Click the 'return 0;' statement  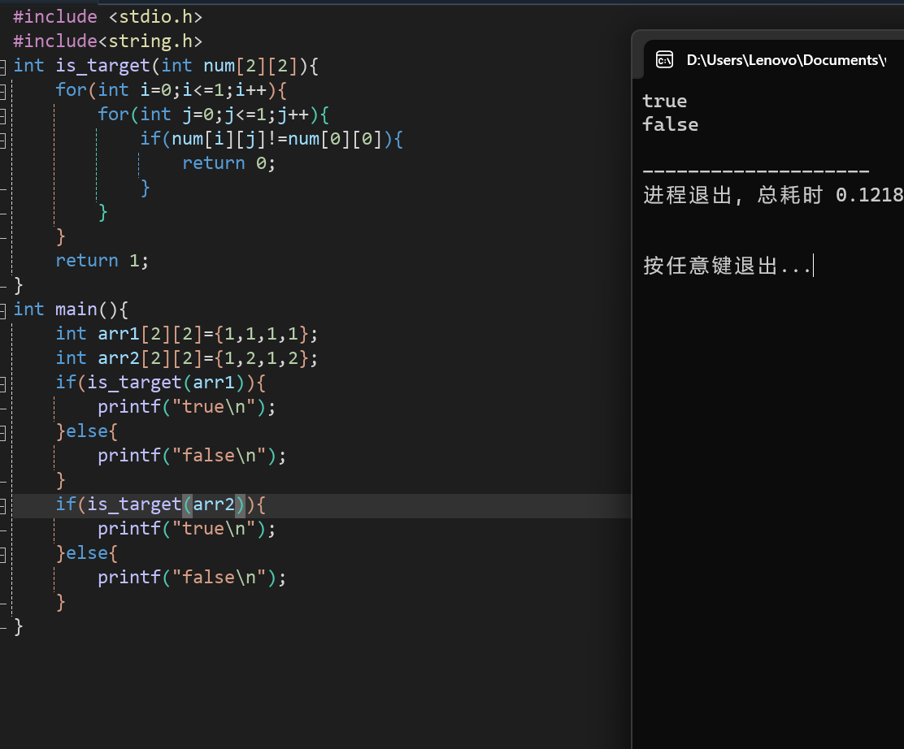tap(229, 163)
